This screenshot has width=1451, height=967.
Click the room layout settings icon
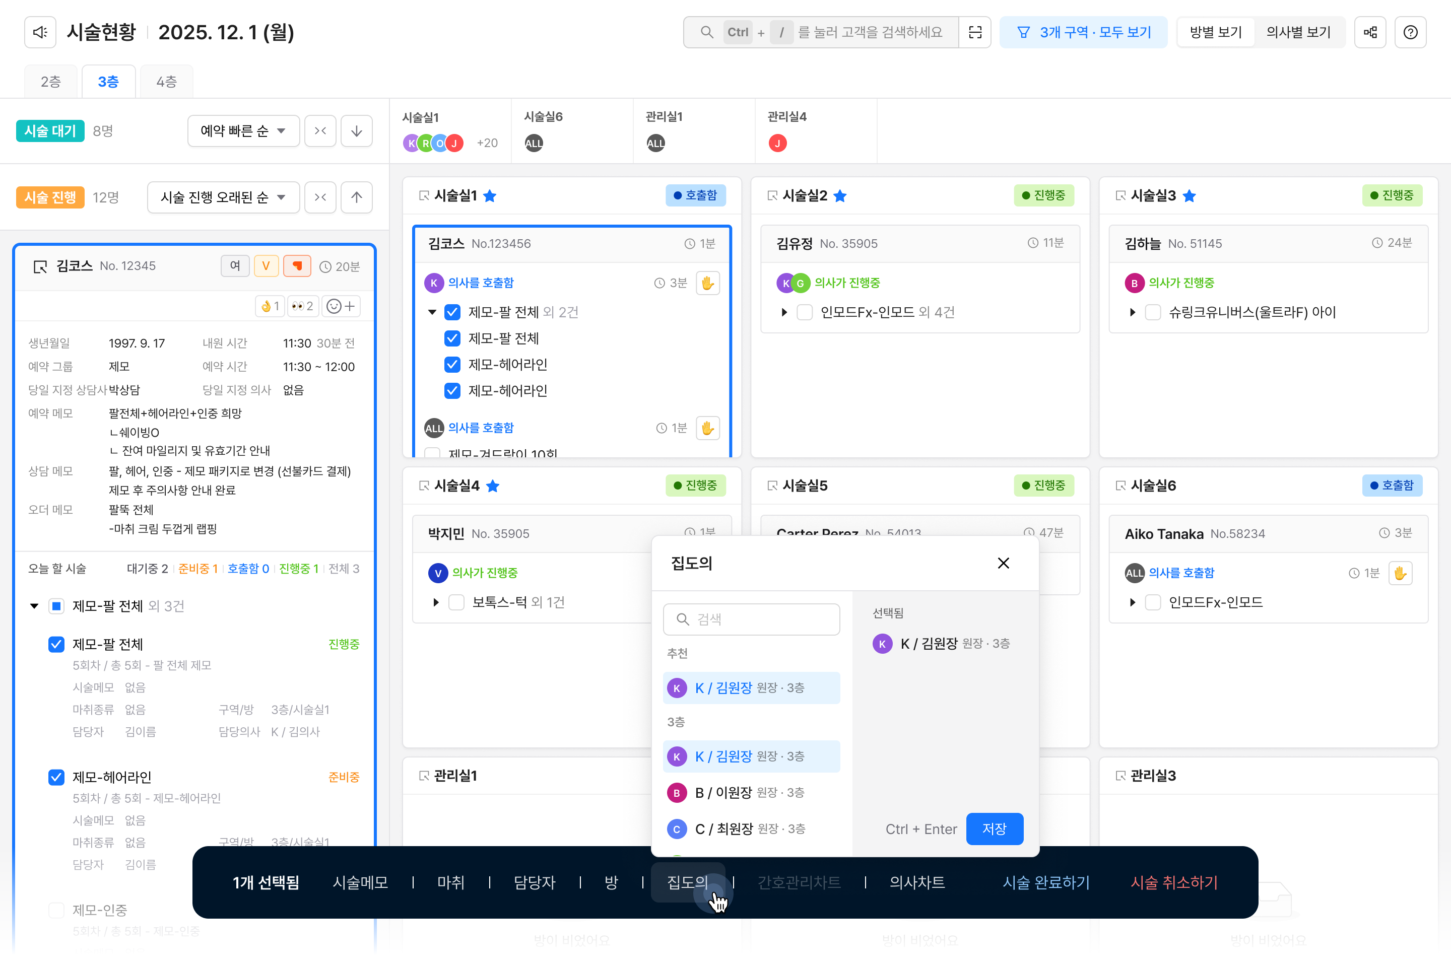[x=1370, y=32]
